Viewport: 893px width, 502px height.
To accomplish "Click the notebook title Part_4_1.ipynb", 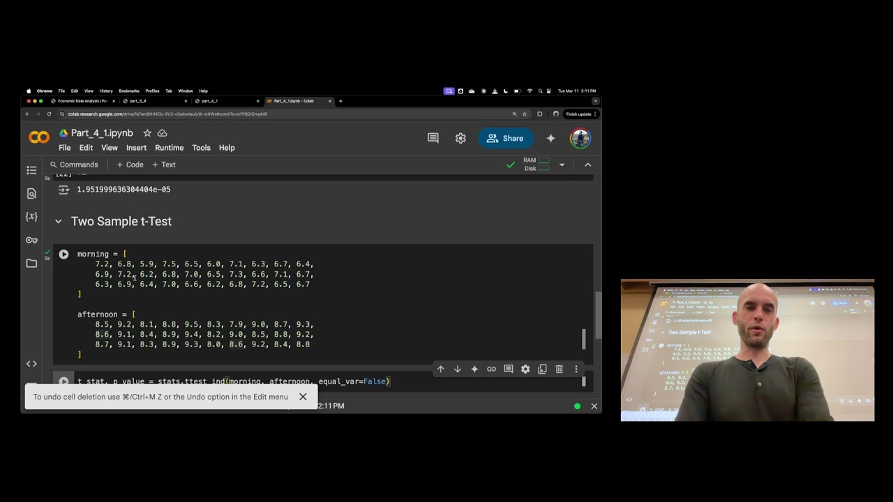I will [102, 133].
